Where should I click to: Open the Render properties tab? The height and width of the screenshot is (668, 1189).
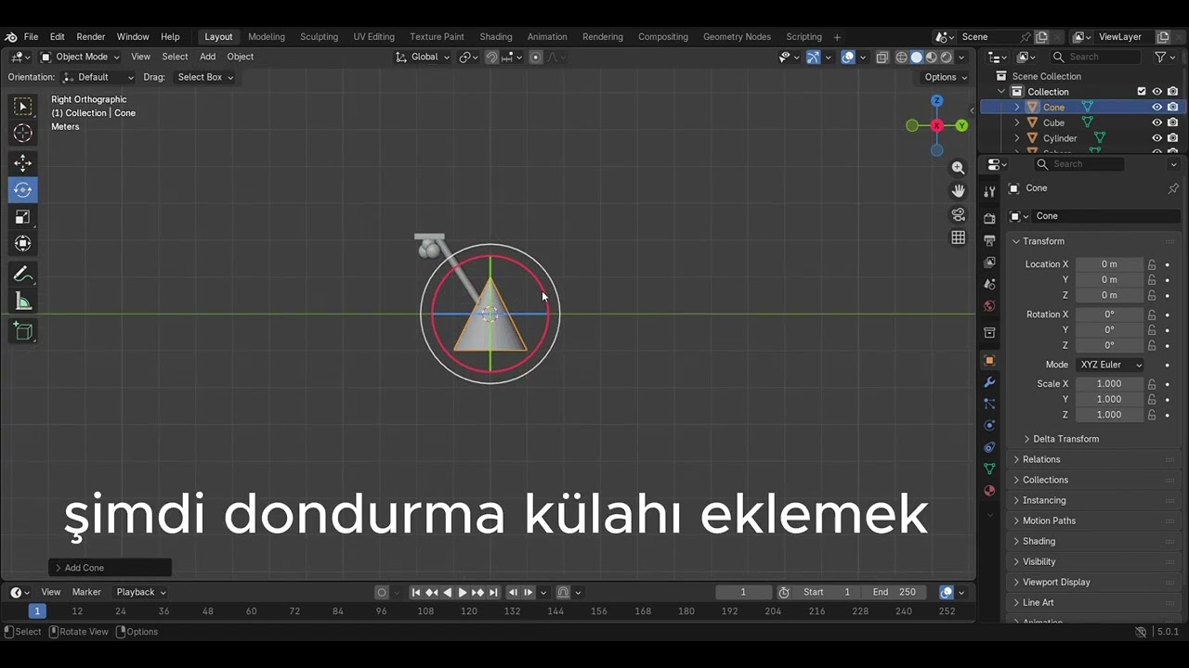(x=989, y=218)
